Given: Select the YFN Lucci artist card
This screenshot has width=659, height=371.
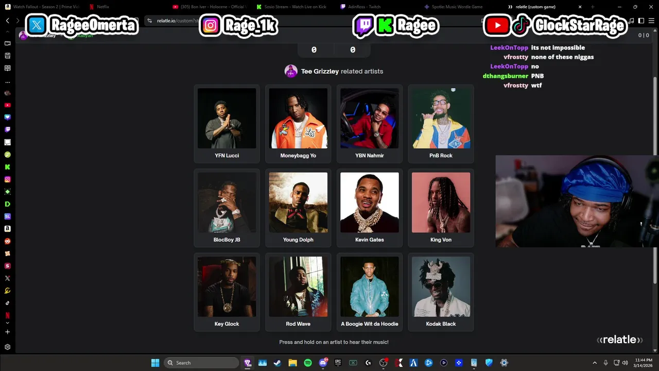Looking at the screenshot, I should [227, 124].
